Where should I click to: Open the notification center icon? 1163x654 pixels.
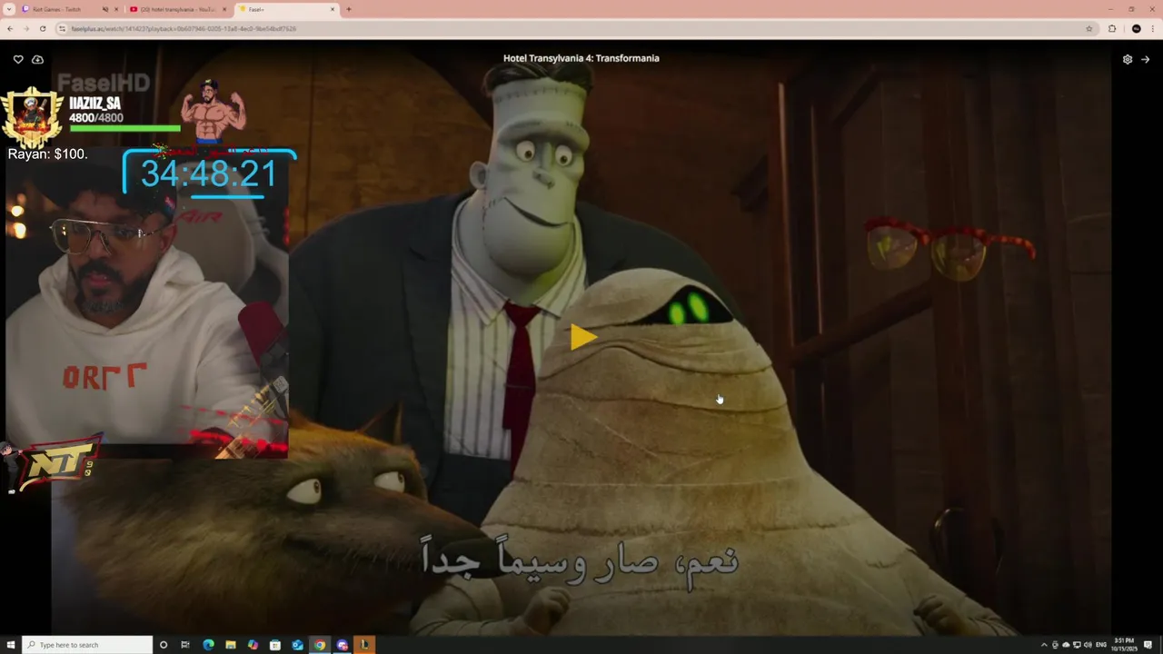pos(1148,645)
